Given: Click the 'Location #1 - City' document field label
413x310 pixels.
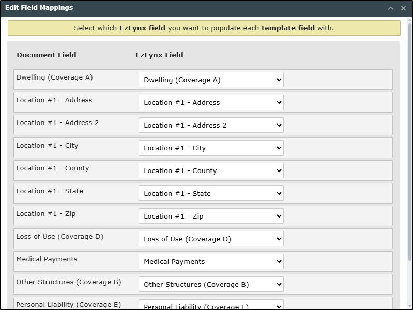Looking at the screenshot, I should tap(47, 146).
